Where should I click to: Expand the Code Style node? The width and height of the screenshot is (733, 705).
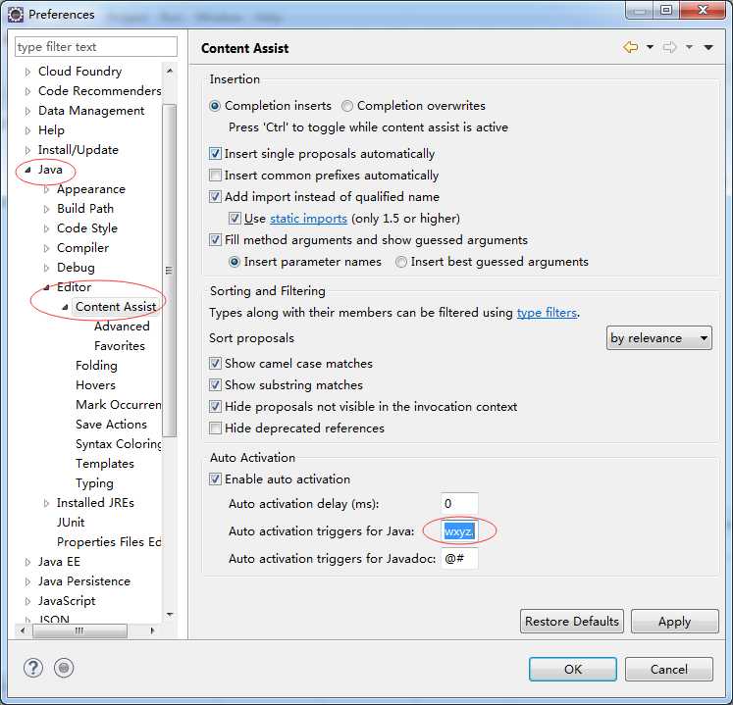[x=46, y=228]
